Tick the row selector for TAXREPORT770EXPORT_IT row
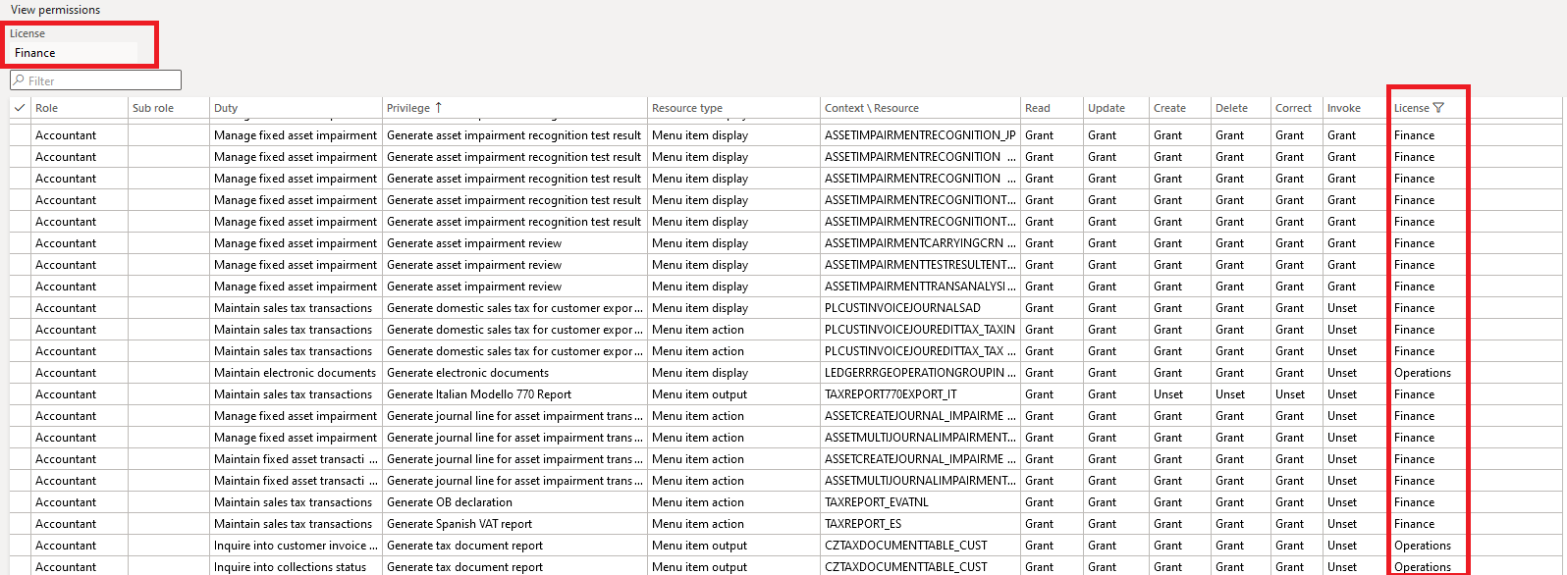The height and width of the screenshot is (575, 1567). (20, 394)
